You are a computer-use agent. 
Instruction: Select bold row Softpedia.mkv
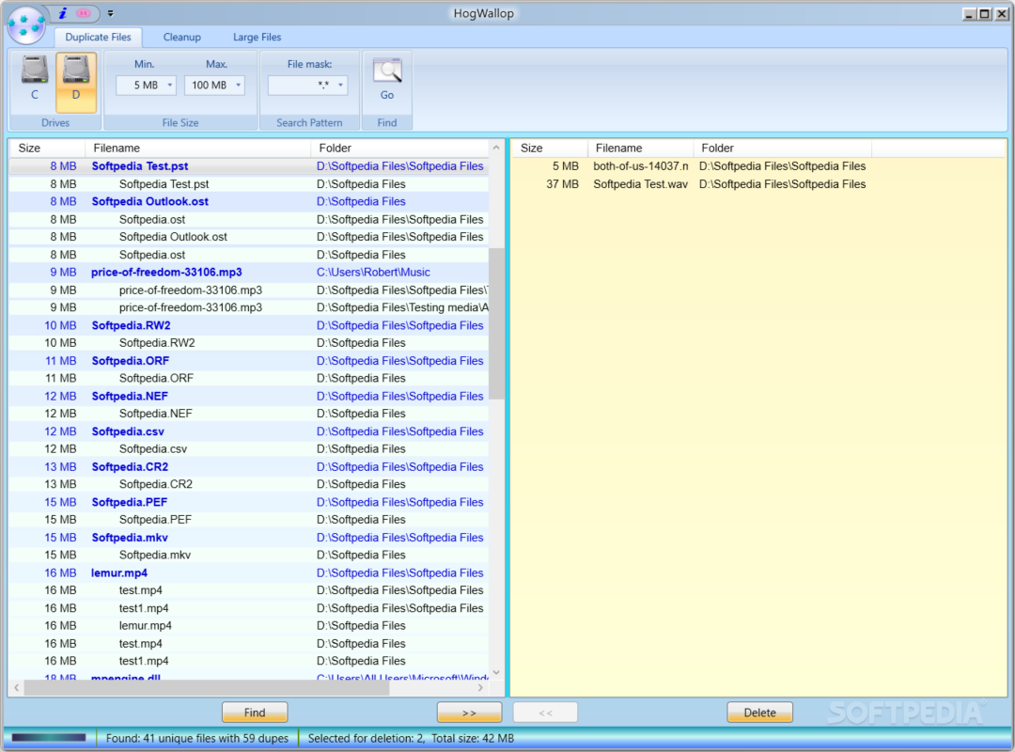click(x=249, y=538)
